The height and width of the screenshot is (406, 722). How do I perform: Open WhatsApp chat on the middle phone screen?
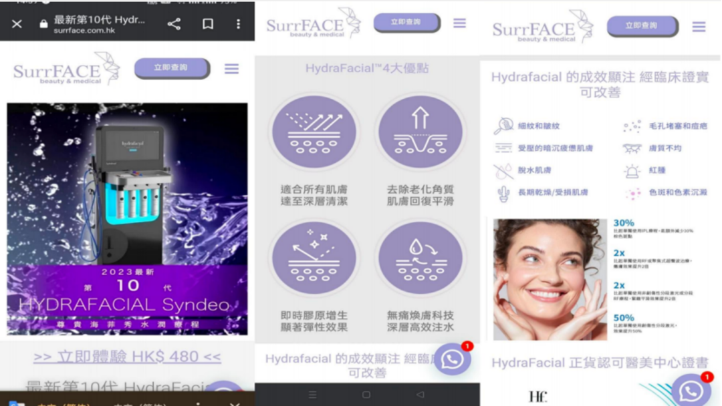click(453, 359)
